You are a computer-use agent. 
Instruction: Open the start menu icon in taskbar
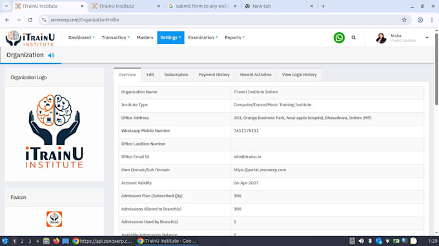point(5,241)
